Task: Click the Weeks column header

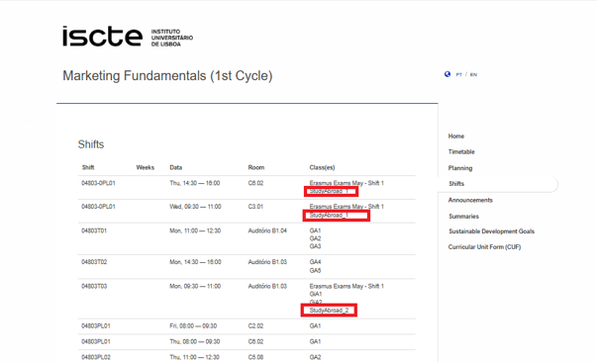Action: point(146,167)
